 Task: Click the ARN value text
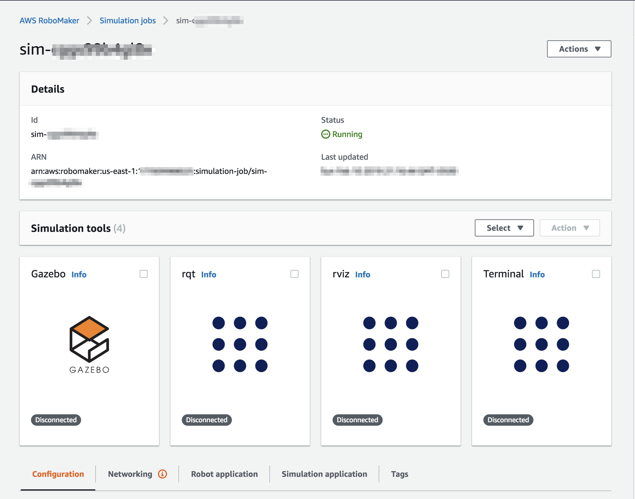149,177
